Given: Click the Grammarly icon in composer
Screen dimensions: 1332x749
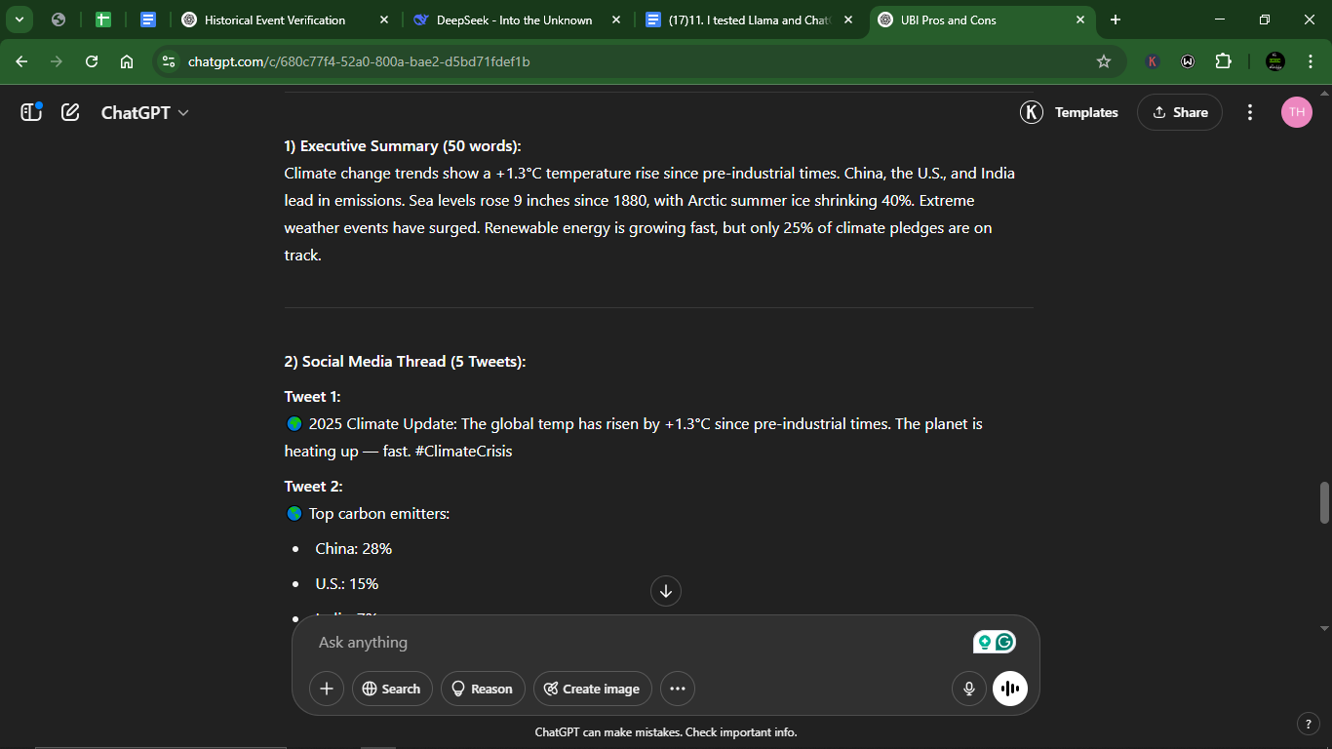Looking at the screenshot, I should (1005, 642).
